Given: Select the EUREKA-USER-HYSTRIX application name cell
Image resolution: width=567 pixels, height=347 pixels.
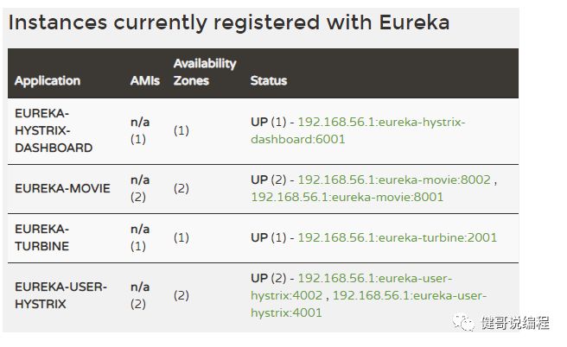Looking at the screenshot, I should [61, 295].
